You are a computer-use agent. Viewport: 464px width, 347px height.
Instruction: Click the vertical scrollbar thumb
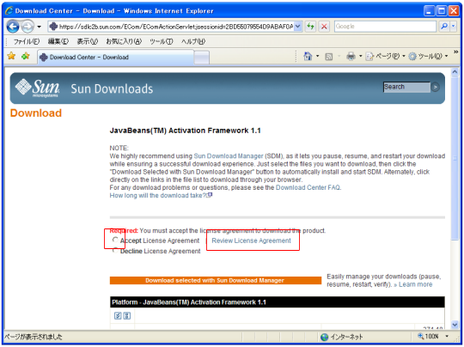click(455, 159)
